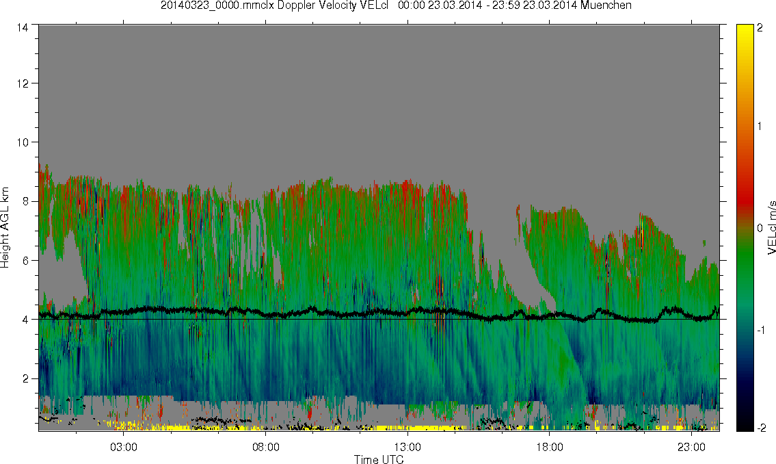The image size is (776, 464).
Task: Click the 03:00 time tick label
Action: (x=123, y=447)
